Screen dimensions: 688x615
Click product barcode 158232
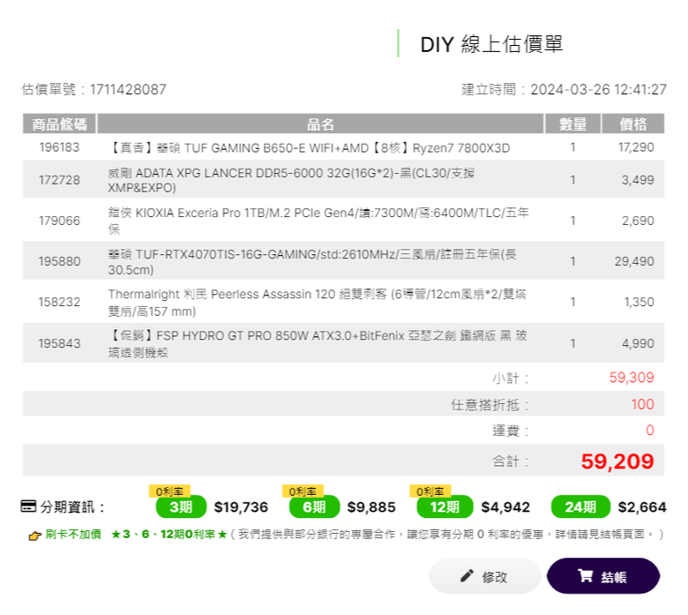59,302
